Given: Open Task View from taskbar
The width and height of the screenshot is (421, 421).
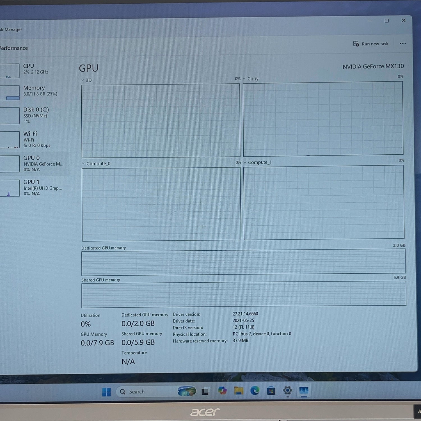Looking at the screenshot, I should tap(205, 391).
